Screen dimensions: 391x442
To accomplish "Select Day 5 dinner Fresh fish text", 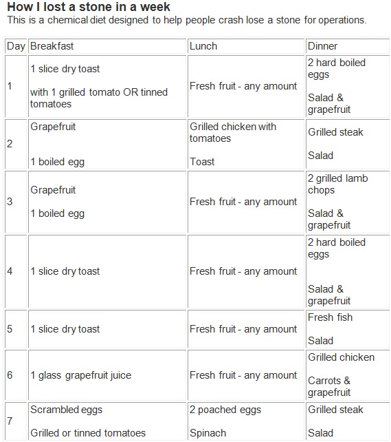I will pos(330,317).
